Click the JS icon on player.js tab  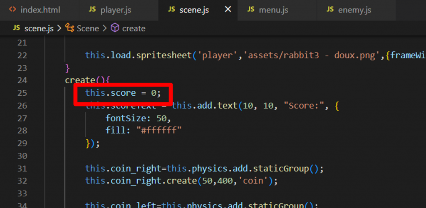pyautogui.click(x=92, y=10)
